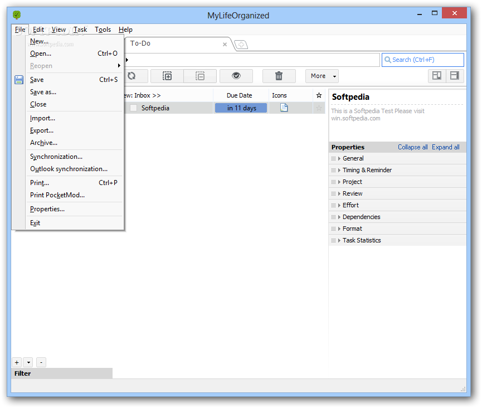The width and height of the screenshot is (482, 408).
Task: Check the Softpedia task checkbox
Action: click(x=133, y=108)
